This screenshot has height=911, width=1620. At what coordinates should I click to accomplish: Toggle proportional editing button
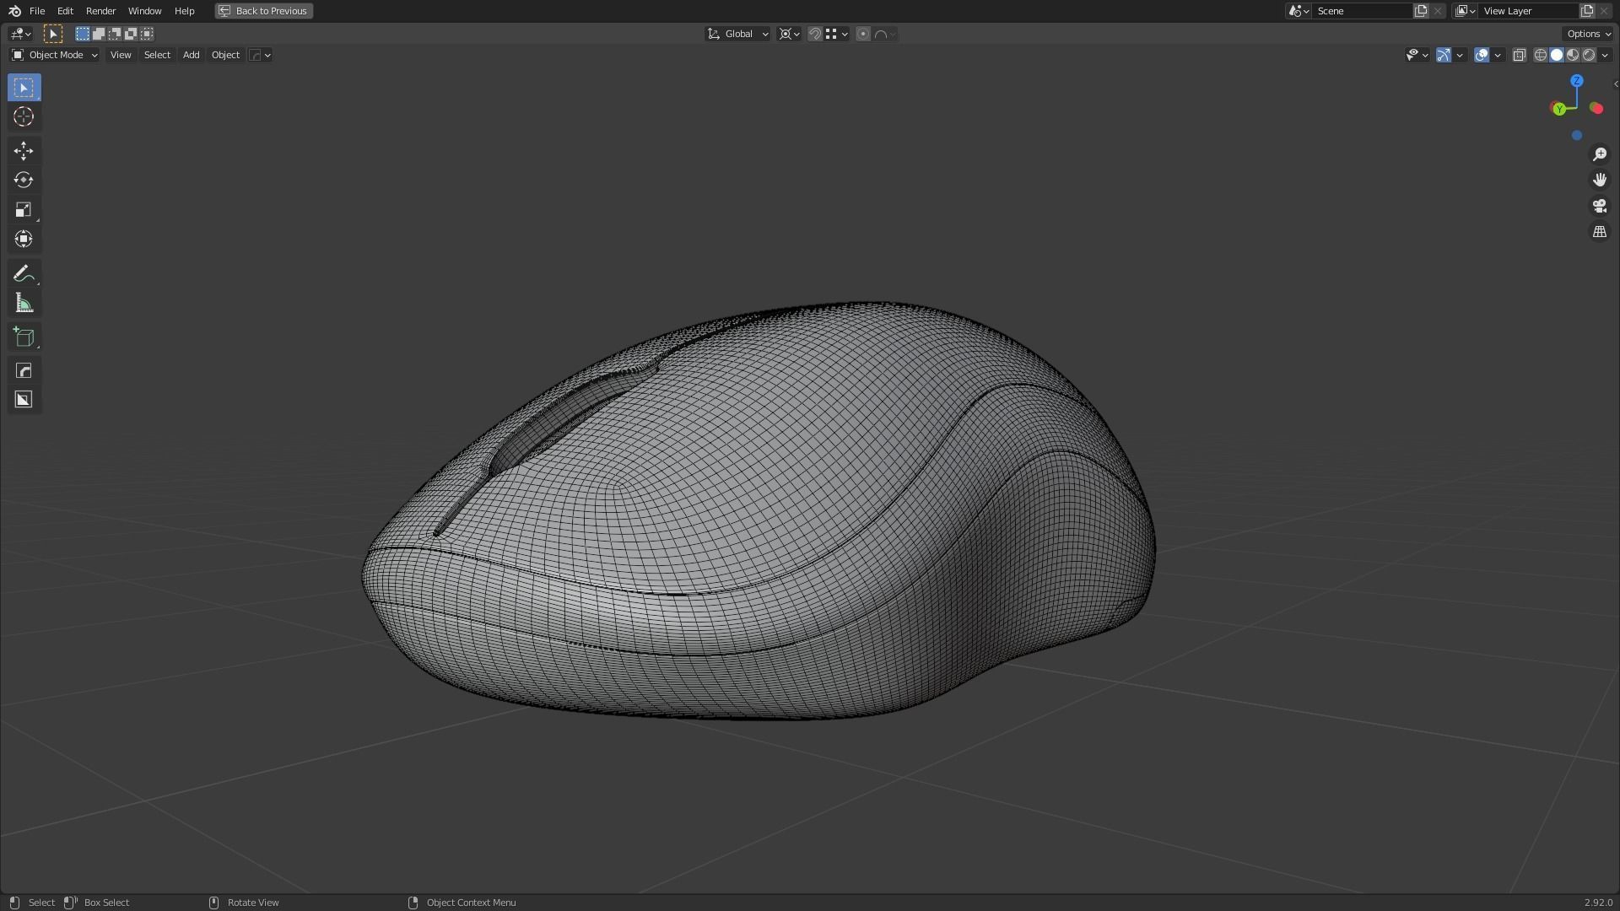click(x=863, y=34)
